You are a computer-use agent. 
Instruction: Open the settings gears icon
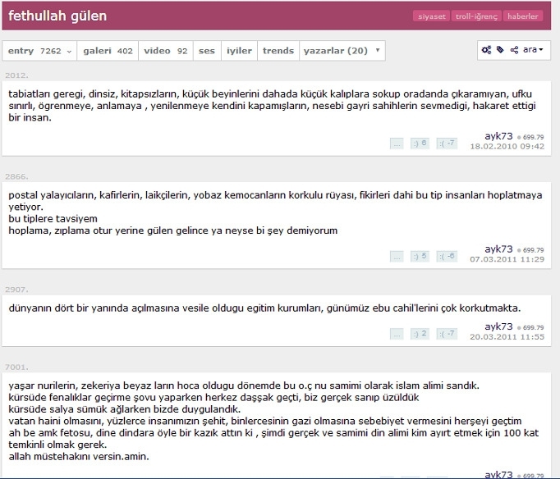coord(487,50)
